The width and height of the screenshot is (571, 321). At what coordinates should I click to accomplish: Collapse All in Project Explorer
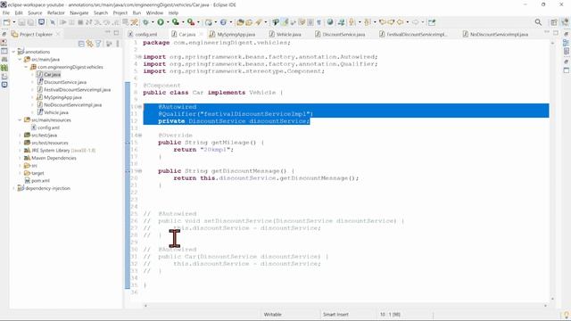click(x=81, y=44)
